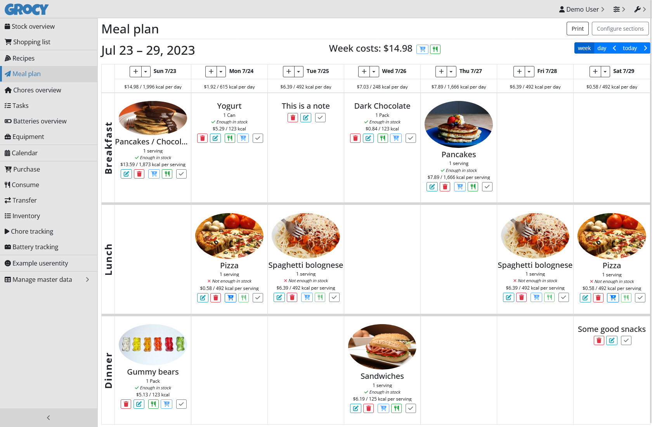Click the plus button for Sun 7/23
This screenshot has height=427, width=652.
tap(135, 71)
